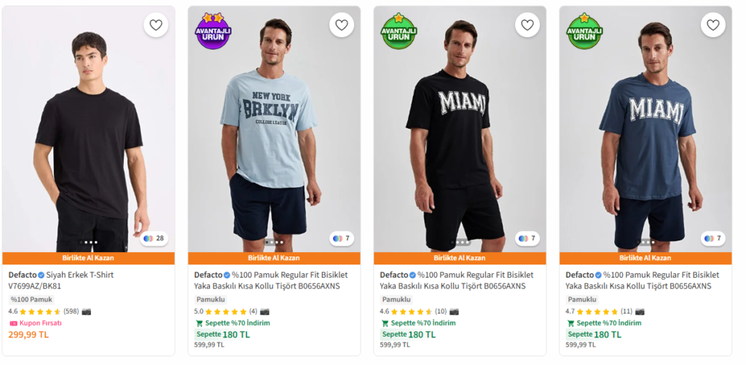Click heart icon on navy Miami t-shirt
Screen dimensions: 746x365
tap(713, 25)
